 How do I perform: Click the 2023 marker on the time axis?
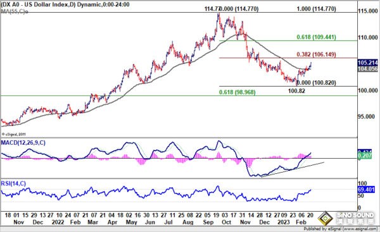click(x=283, y=222)
